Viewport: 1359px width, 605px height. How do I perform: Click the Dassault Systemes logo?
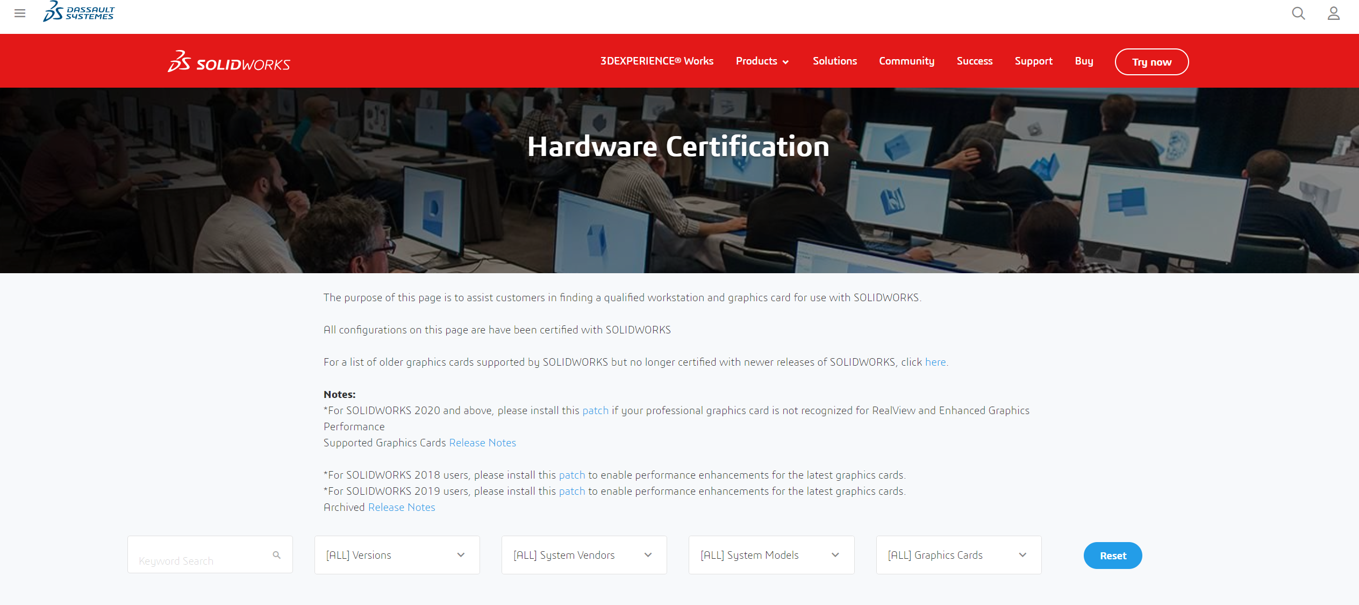(x=79, y=12)
